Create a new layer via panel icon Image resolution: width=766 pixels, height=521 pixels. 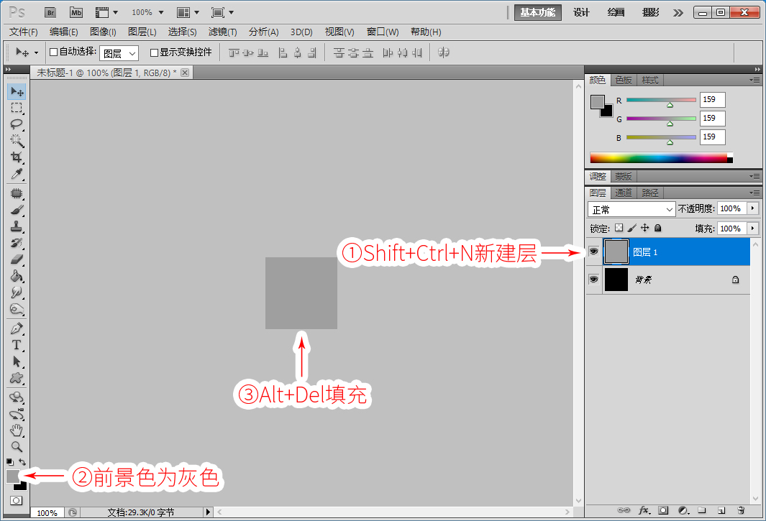(x=721, y=510)
